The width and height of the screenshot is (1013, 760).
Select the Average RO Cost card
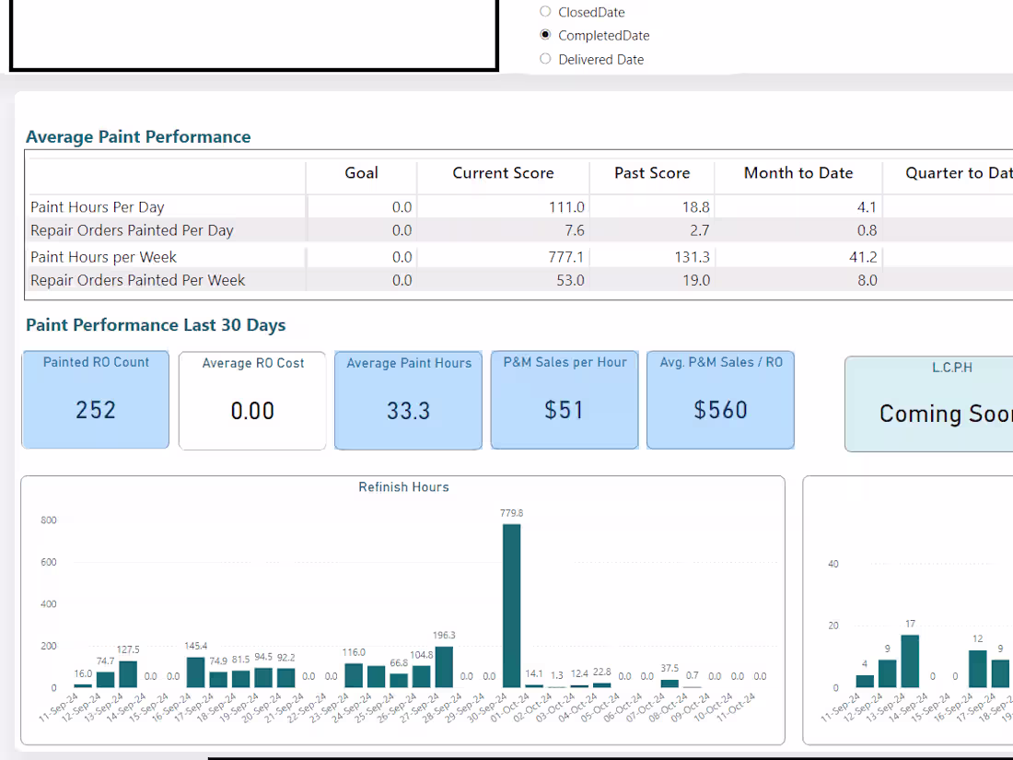[251, 400]
